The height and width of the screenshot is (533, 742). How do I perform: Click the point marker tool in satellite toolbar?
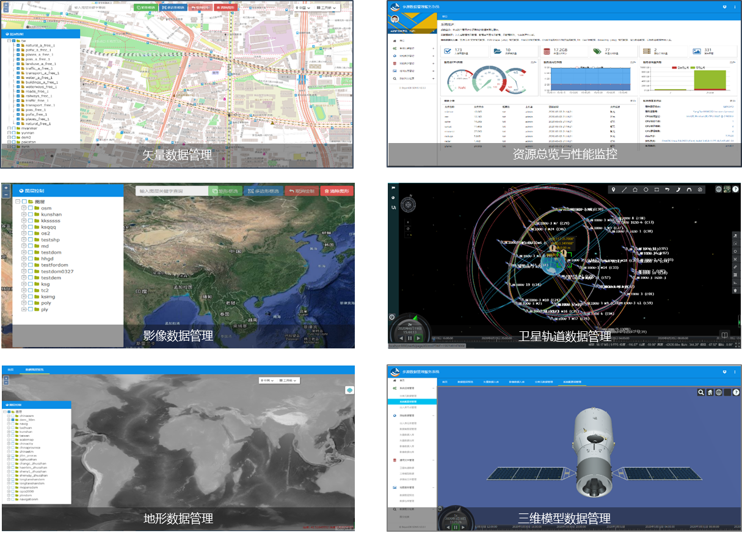tap(613, 189)
